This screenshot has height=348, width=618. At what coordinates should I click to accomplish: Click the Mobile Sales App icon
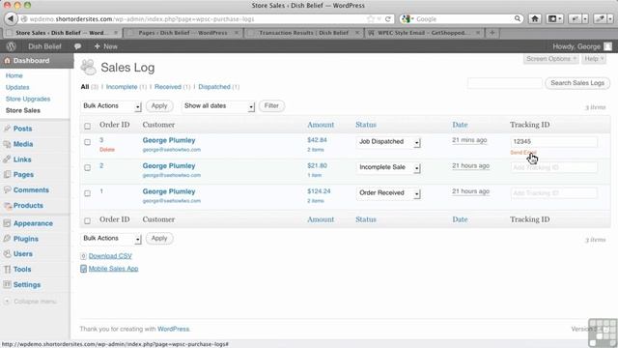point(83,269)
